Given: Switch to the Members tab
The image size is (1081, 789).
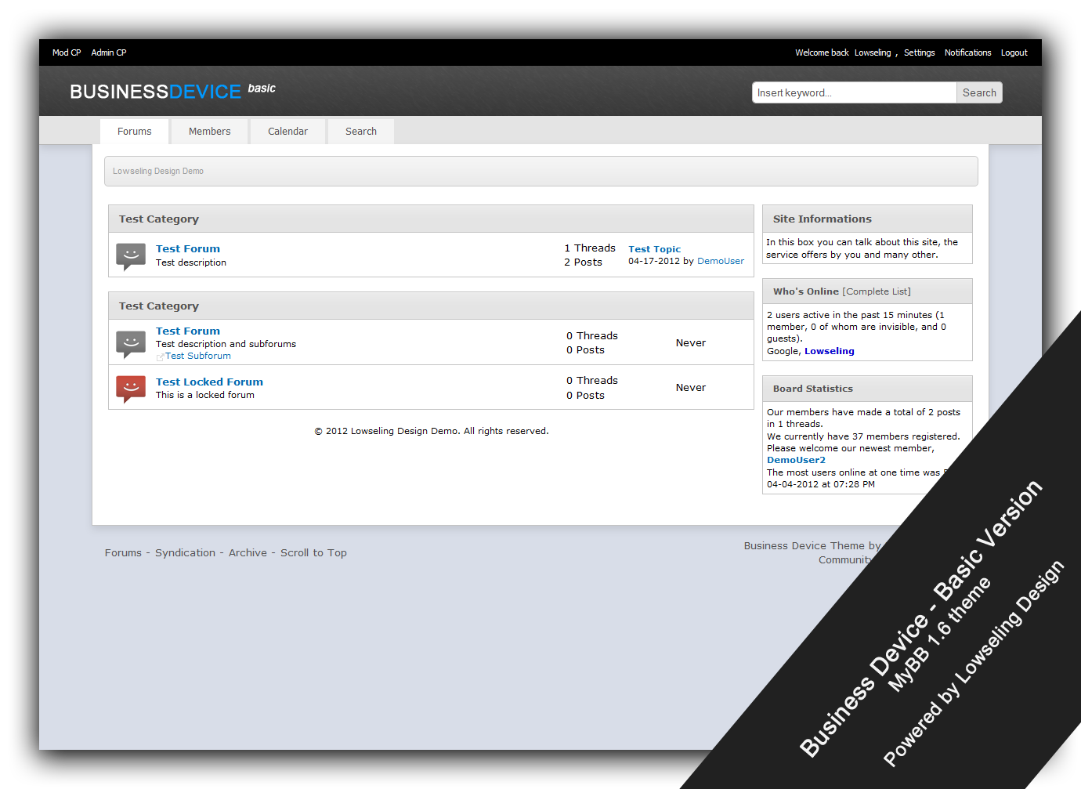Looking at the screenshot, I should 209,132.
